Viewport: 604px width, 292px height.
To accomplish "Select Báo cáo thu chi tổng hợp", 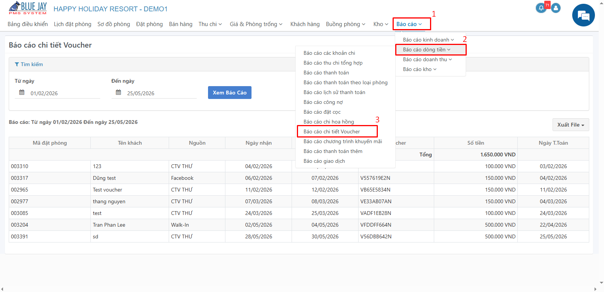I will point(333,63).
